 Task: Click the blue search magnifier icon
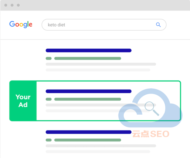[x=158, y=25]
